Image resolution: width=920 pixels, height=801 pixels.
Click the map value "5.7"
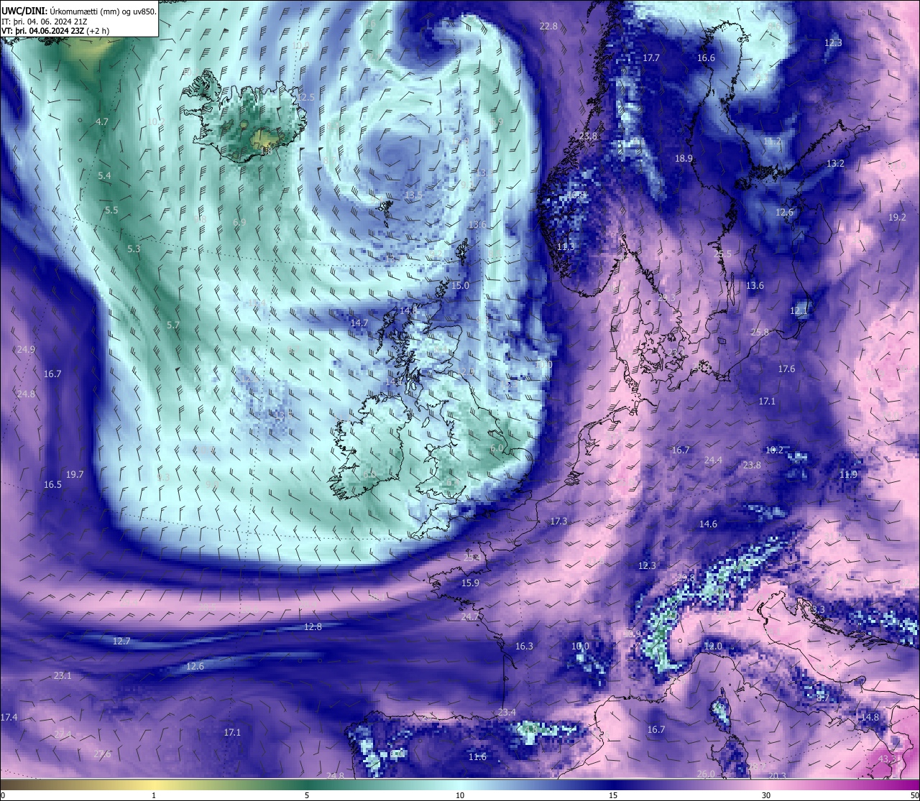click(x=172, y=325)
